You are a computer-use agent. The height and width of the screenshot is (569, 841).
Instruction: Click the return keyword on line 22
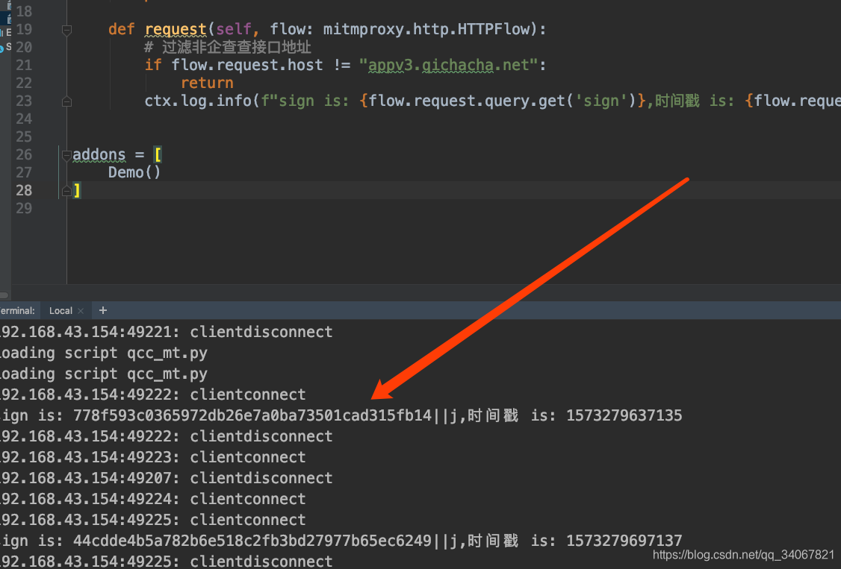pos(207,84)
